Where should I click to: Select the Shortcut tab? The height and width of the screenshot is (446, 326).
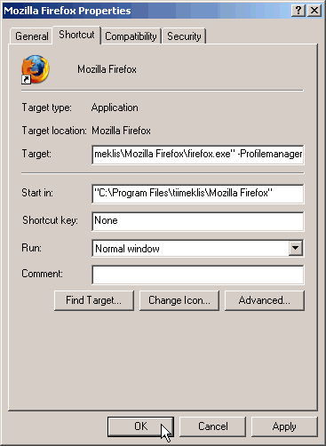pyautogui.click(x=76, y=35)
